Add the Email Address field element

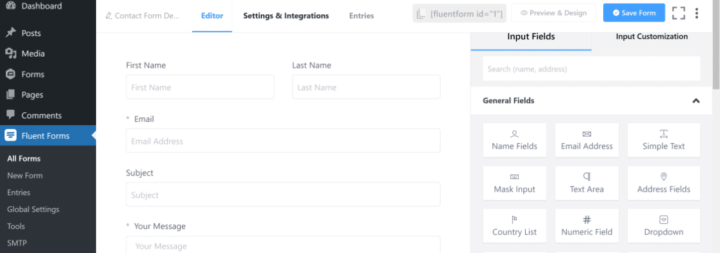click(x=587, y=140)
